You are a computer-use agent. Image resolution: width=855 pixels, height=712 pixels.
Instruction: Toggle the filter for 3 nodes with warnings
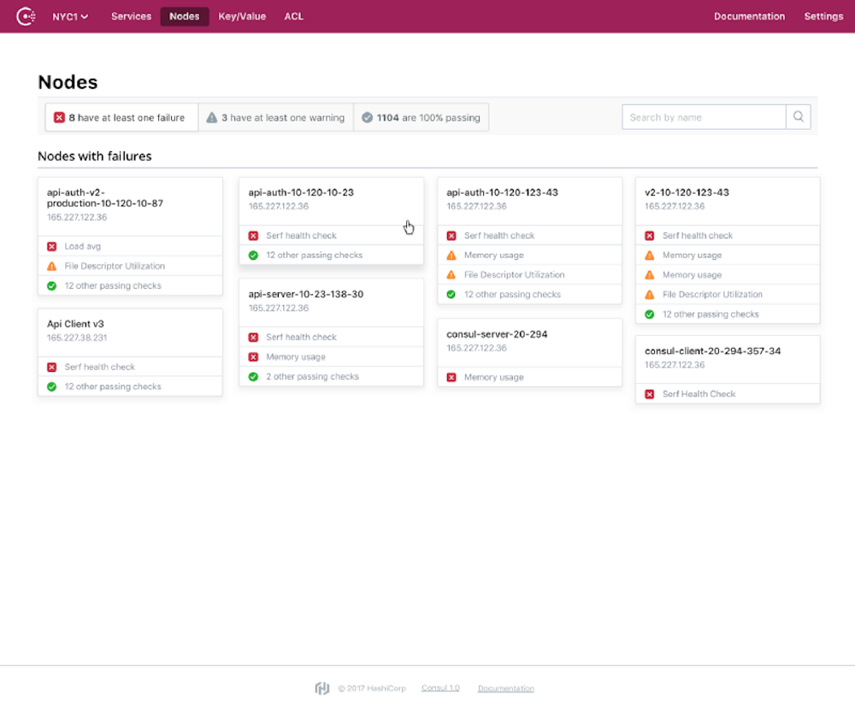coord(275,116)
